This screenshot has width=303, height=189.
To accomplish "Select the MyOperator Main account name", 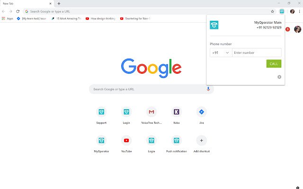I will pyautogui.click(x=267, y=23).
